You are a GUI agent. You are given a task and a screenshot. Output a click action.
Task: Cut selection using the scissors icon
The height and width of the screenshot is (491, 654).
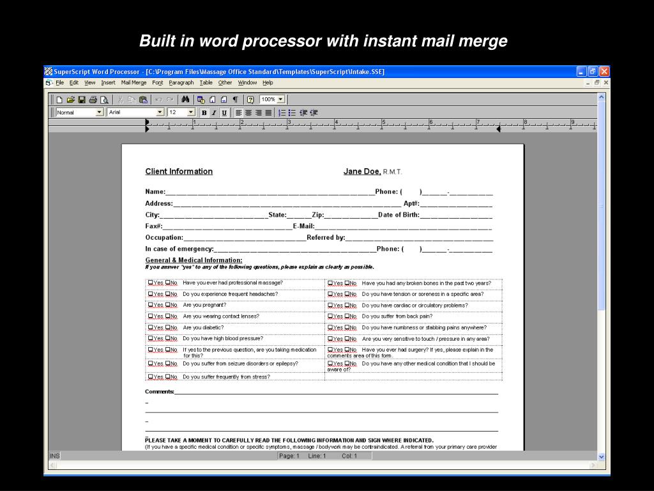click(x=121, y=100)
